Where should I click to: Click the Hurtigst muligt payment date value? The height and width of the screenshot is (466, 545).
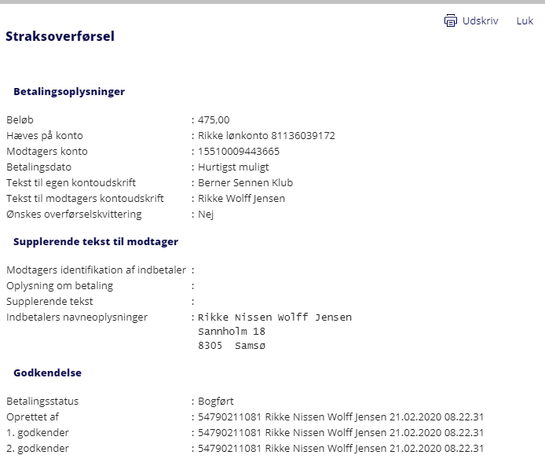pyautogui.click(x=233, y=167)
